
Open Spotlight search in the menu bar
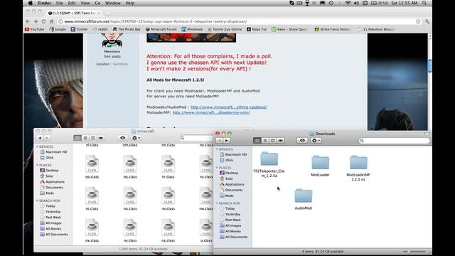click(424, 3)
